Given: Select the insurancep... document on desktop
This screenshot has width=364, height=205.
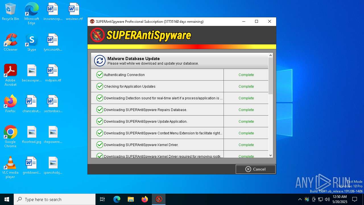Looking at the screenshot, I should [53, 12].
